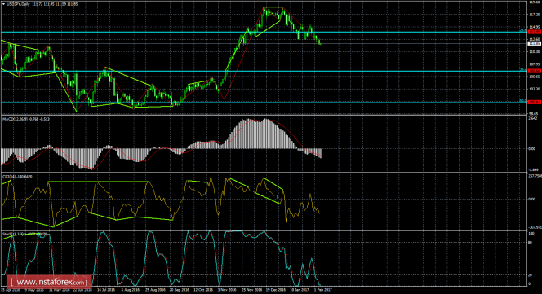Click the chart menu arrow beside USDJPY,Daily
This screenshot has height=294, width=542.
click(x=3, y=4)
